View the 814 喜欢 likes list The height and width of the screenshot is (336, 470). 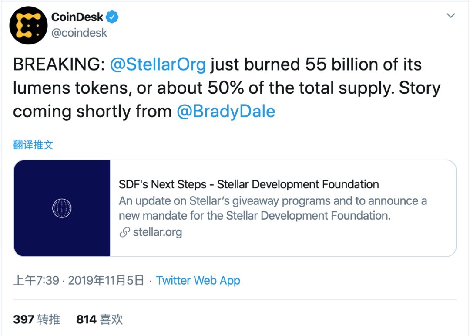(99, 319)
